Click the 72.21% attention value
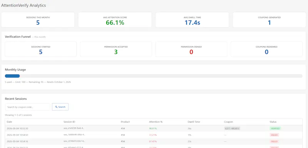Screen dimensions: 308x148 [x=153, y=135]
